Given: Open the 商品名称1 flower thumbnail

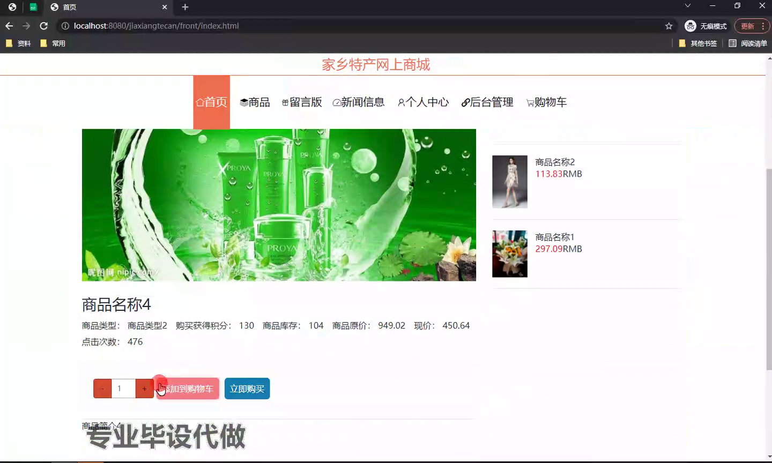Looking at the screenshot, I should tap(510, 253).
